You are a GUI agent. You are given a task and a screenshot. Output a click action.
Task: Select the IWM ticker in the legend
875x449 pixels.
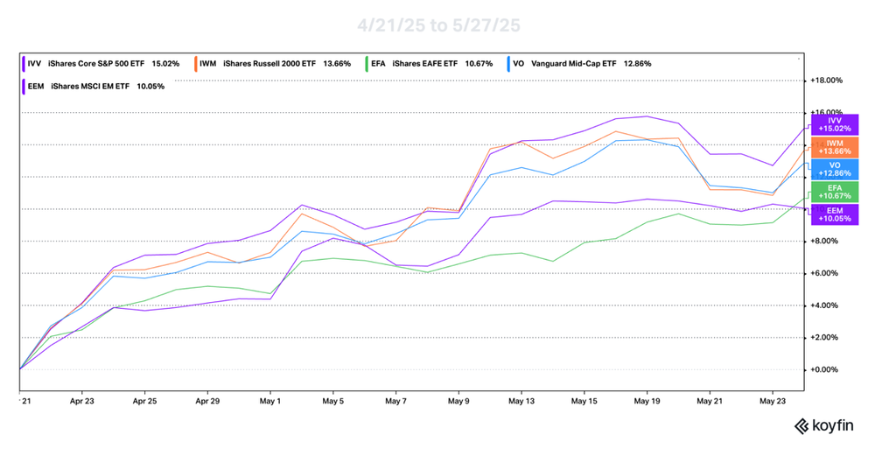pos(207,64)
